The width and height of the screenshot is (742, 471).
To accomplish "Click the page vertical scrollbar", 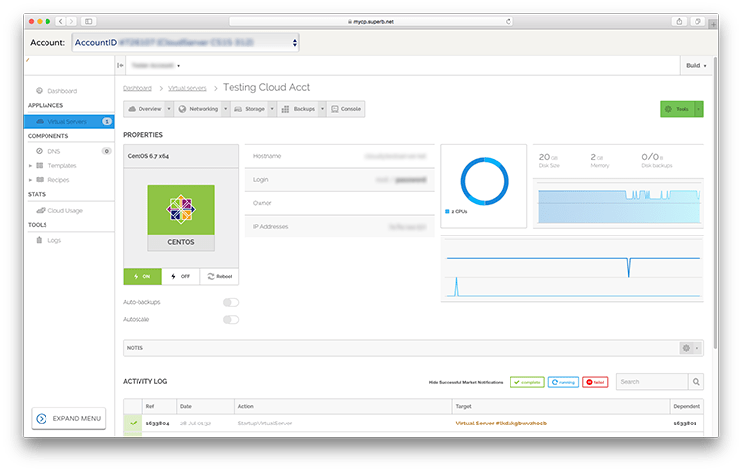I will [x=716, y=204].
